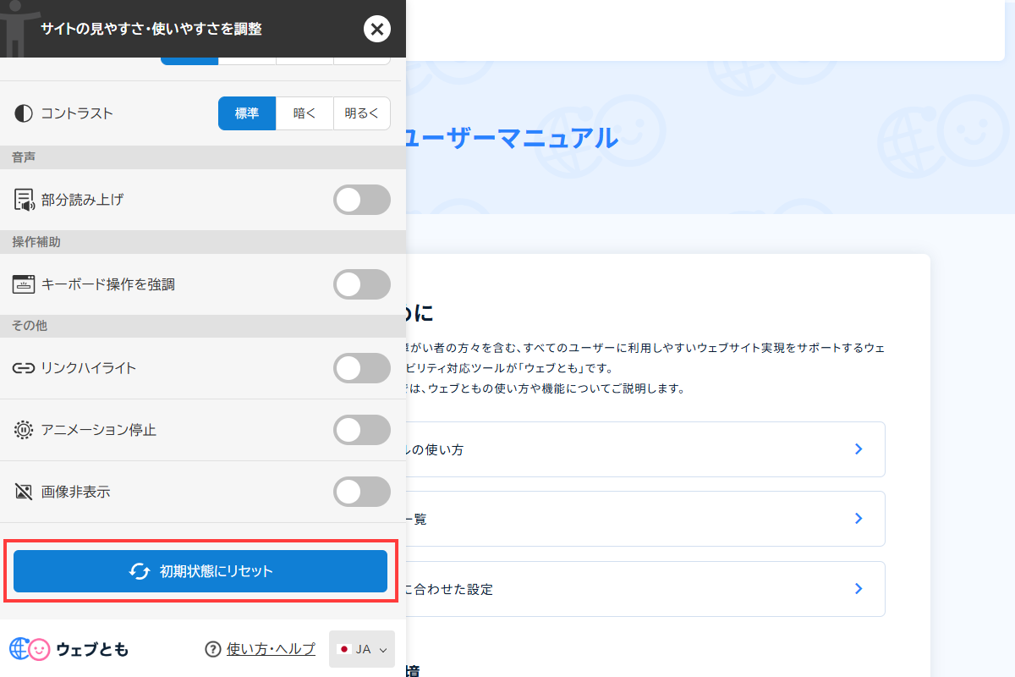Select the 明るく contrast option
Image resolution: width=1015 pixels, height=677 pixels.
pyautogui.click(x=361, y=113)
